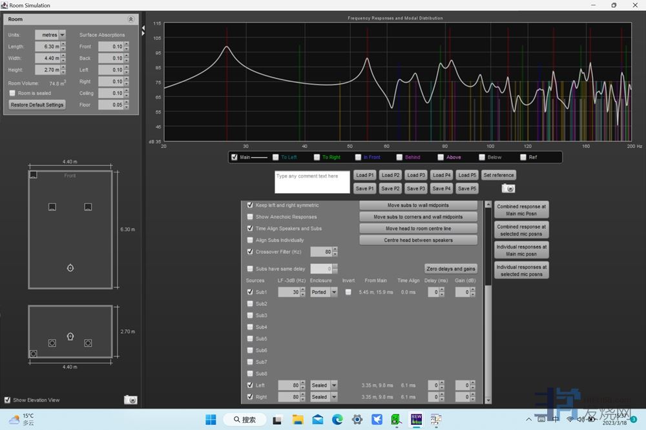Enable the Room is sealed checkbox

[x=12, y=93]
